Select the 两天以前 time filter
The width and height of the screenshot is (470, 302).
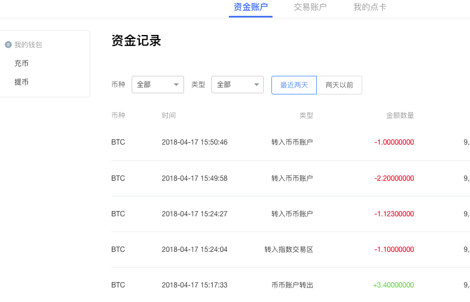coord(339,85)
